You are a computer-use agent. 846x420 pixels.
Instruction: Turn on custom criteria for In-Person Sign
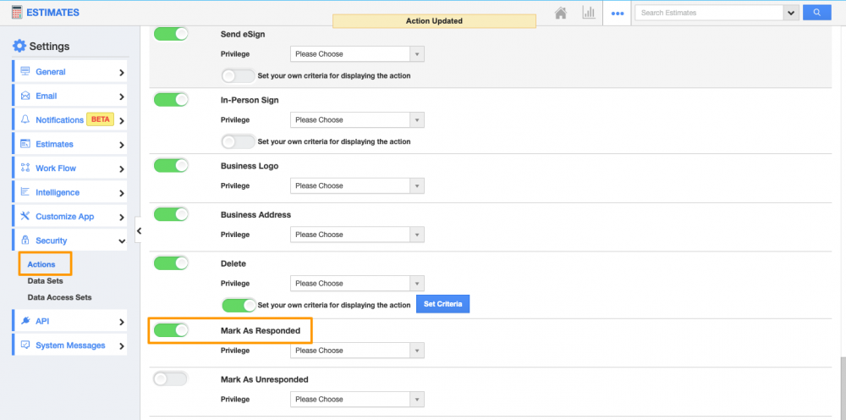[238, 141]
